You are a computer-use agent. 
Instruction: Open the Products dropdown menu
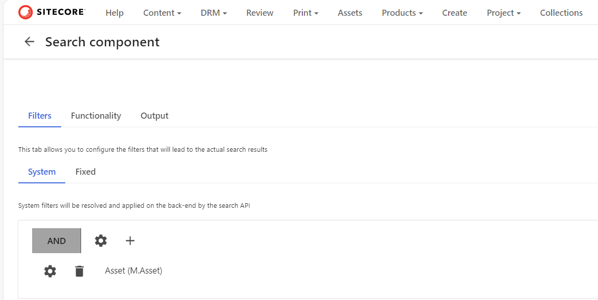402,13
